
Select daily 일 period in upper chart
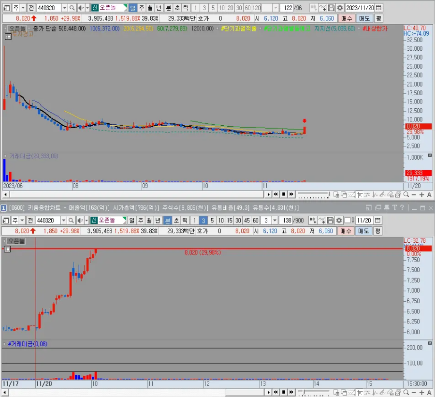click(132, 8)
